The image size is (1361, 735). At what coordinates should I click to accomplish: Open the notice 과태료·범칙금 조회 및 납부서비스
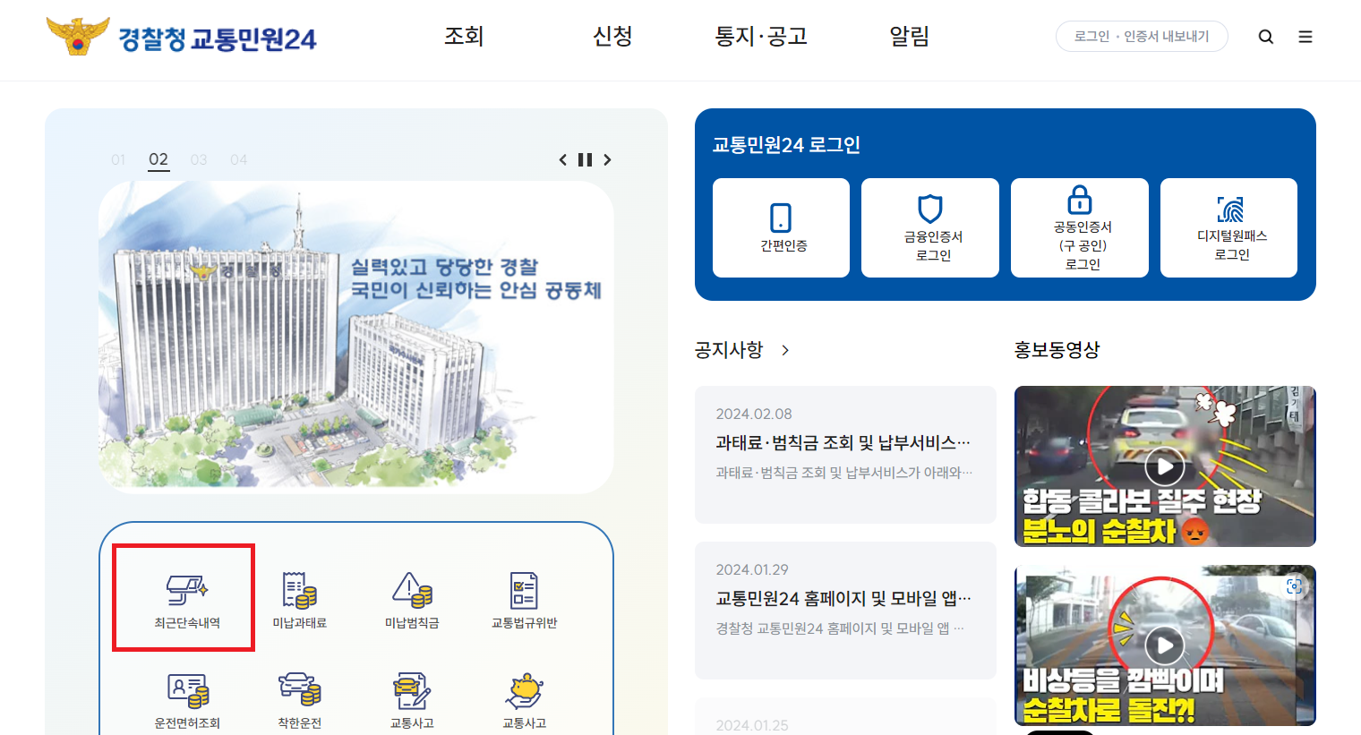pyautogui.click(x=845, y=455)
